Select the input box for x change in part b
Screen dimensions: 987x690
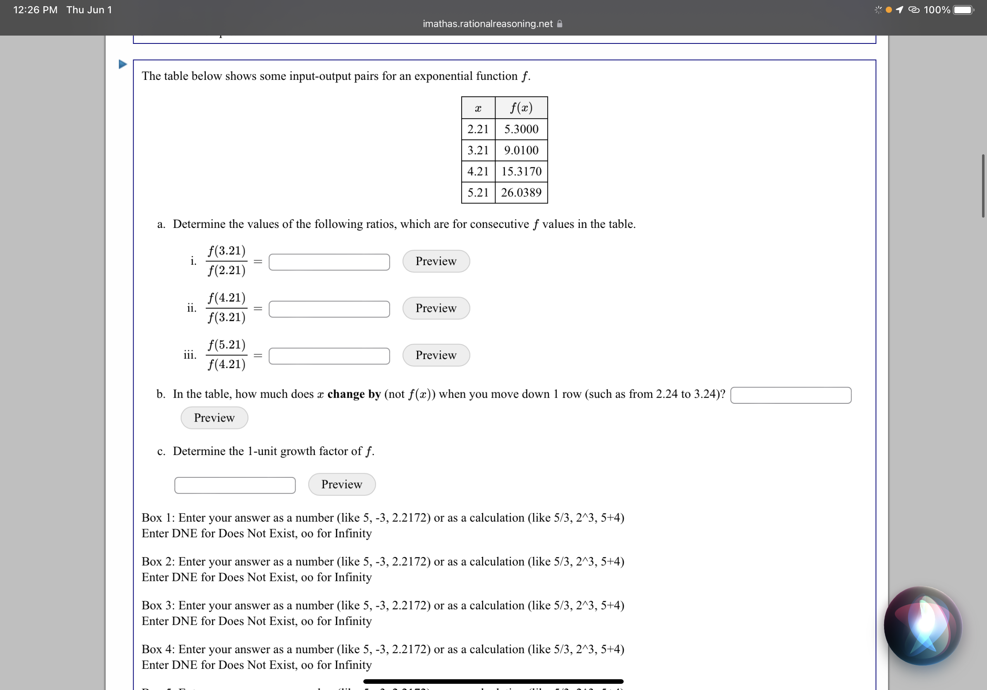(x=791, y=395)
